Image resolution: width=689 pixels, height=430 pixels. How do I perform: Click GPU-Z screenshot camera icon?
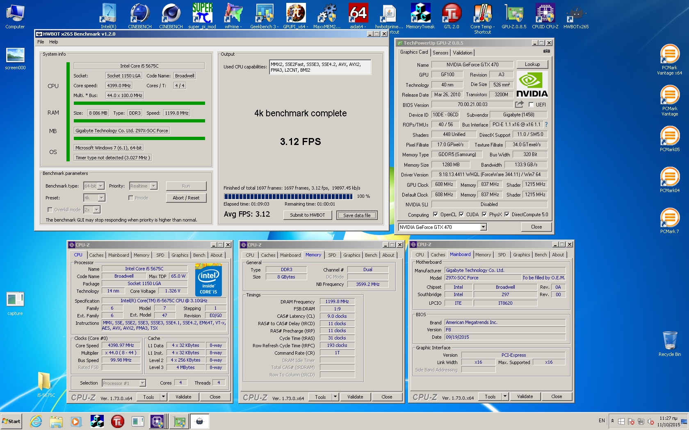546,51
